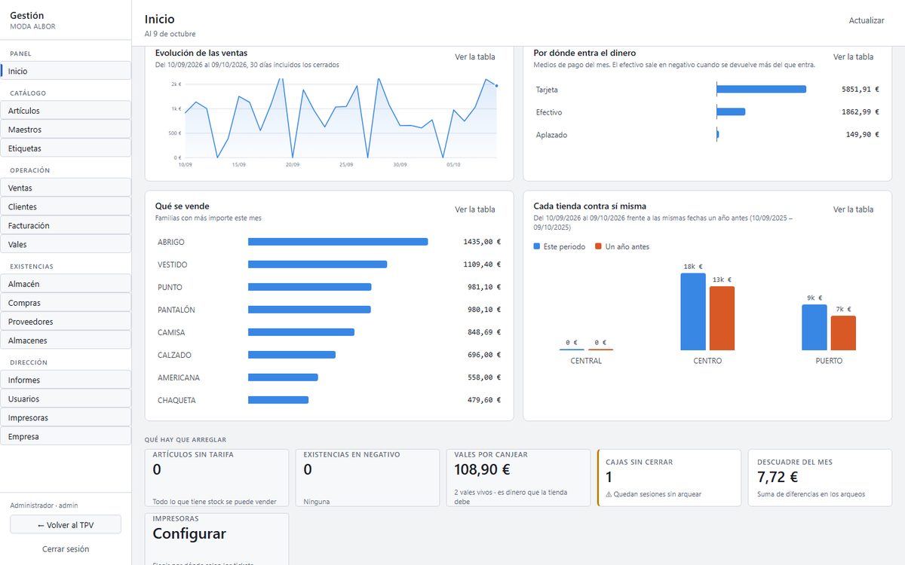Open the Existencias en negativo card
This screenshot has width=905, height=565.
point(367,478)
